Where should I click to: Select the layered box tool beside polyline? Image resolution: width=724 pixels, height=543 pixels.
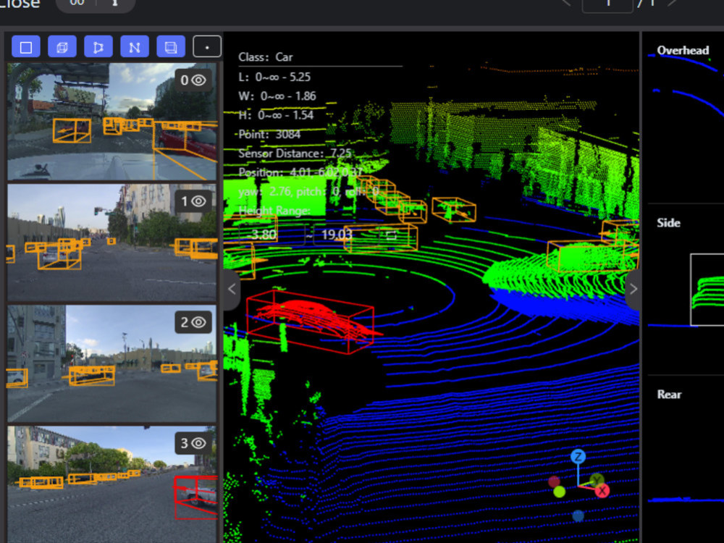[x=171, y=47]
